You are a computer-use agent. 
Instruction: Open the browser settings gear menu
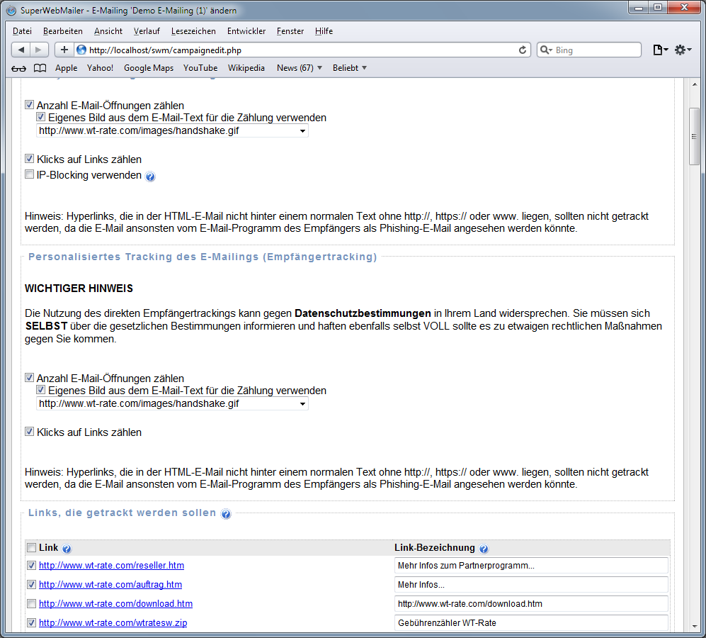(682, 50)
